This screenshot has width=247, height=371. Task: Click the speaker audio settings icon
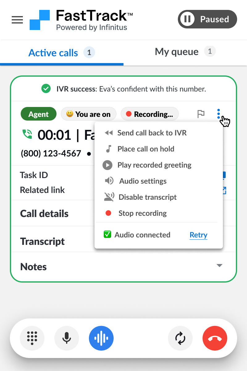(109, 181)
